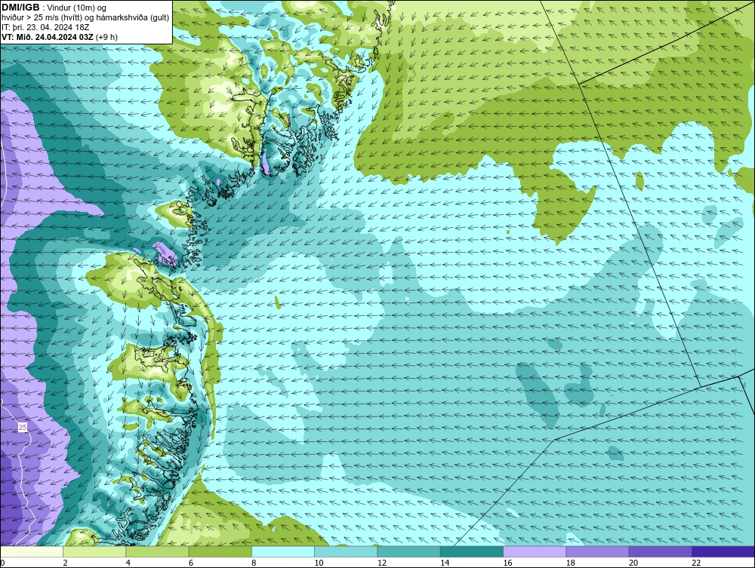This screenshot has width=755, height=568.
Task: Click the turquoise 10–12 m/s legend swatch
Action: tap(346, 551)
